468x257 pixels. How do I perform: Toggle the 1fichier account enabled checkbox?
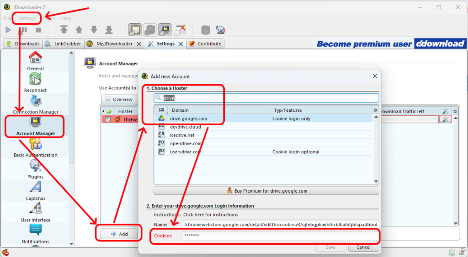[108, 120]
